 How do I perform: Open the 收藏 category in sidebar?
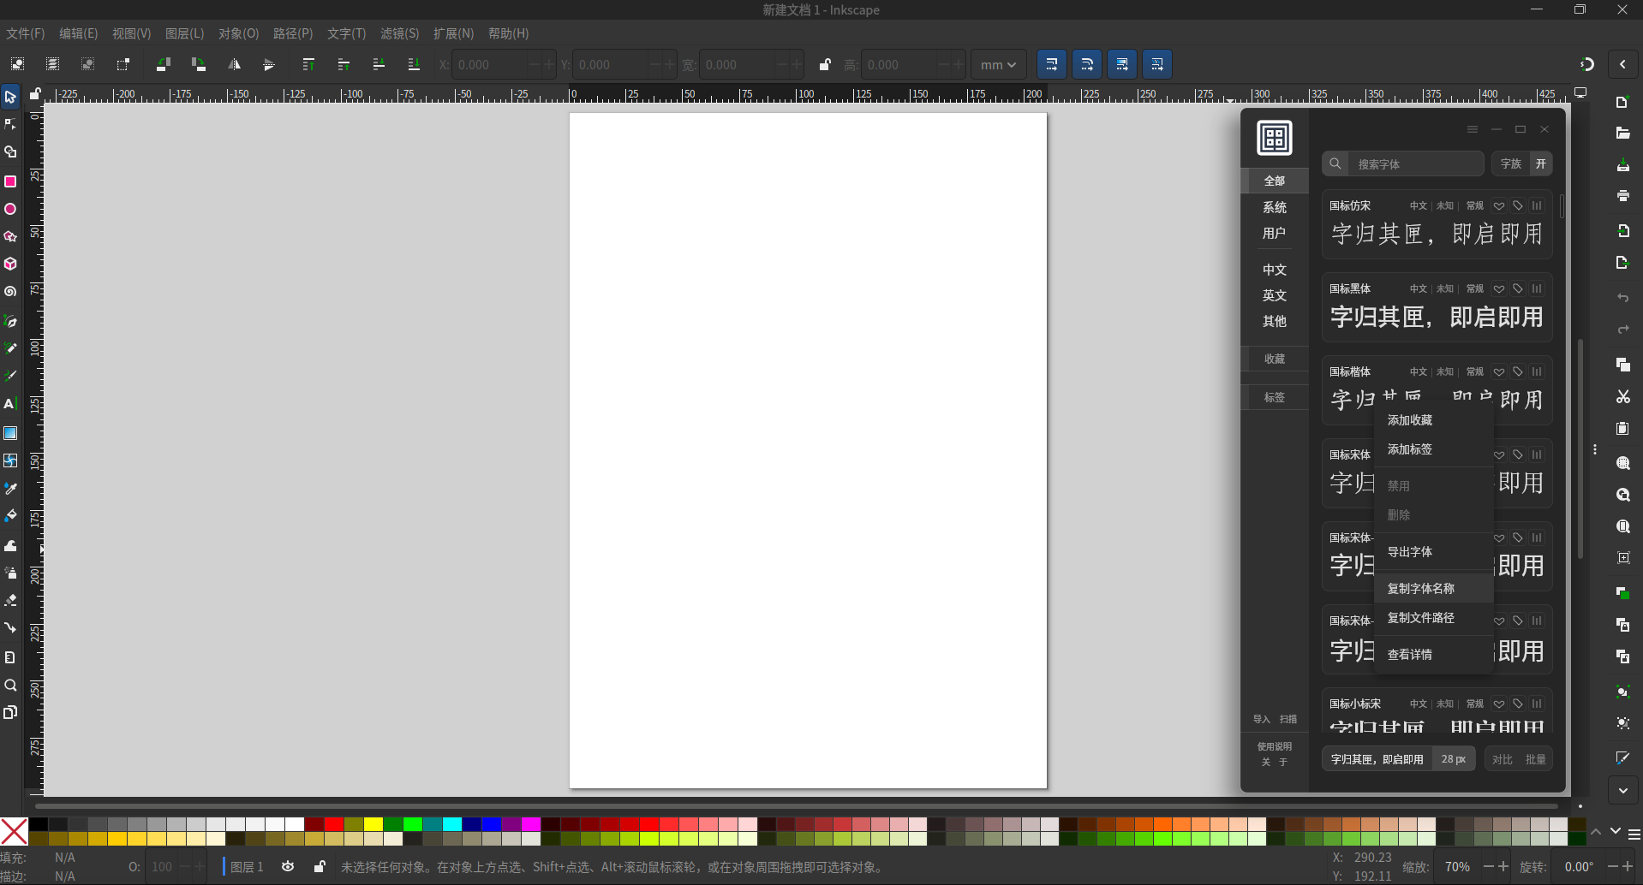click(1274, 359)
